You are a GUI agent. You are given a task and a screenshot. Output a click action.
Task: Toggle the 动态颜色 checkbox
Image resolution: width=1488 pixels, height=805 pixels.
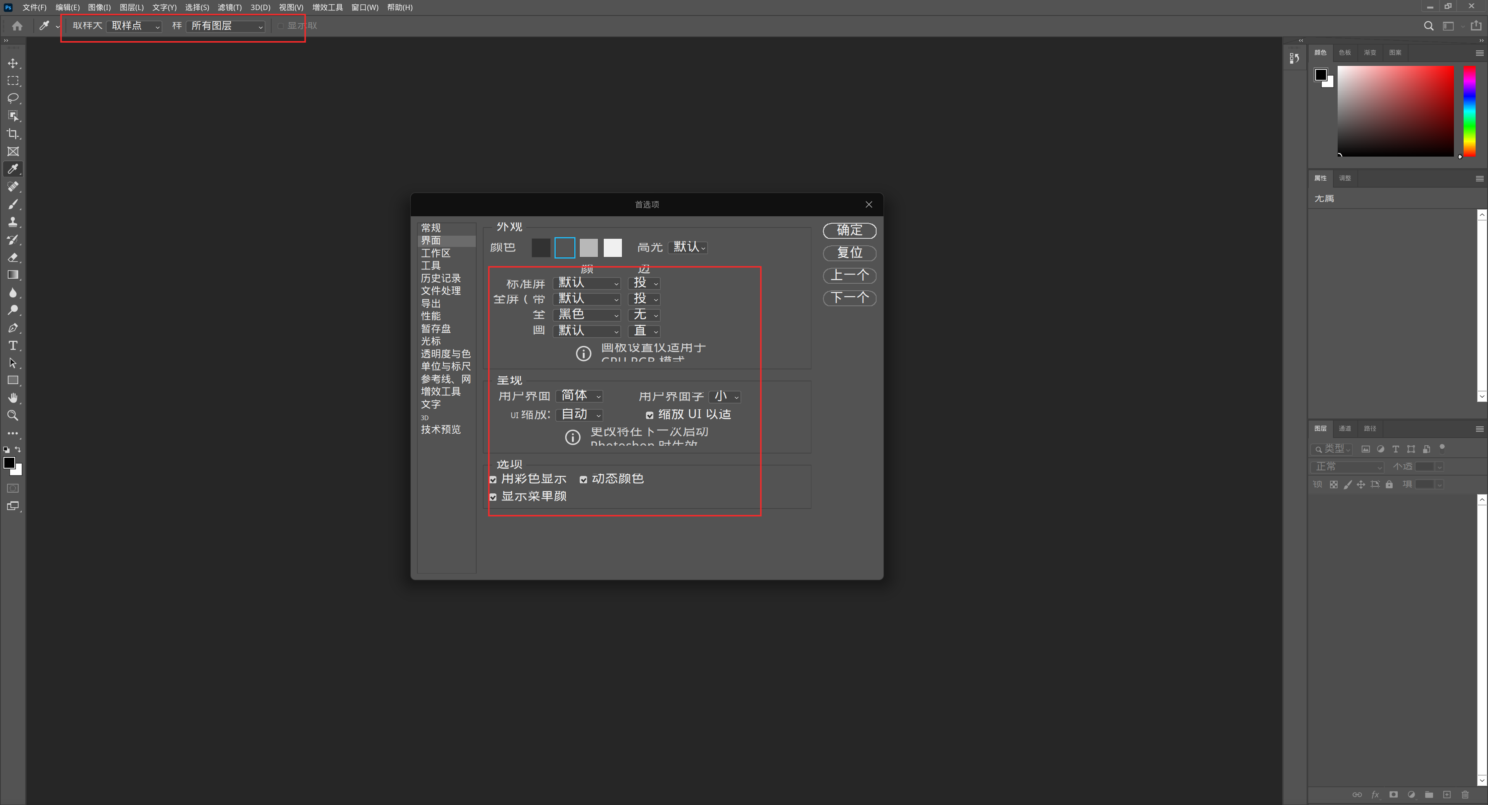coord(584,480)
